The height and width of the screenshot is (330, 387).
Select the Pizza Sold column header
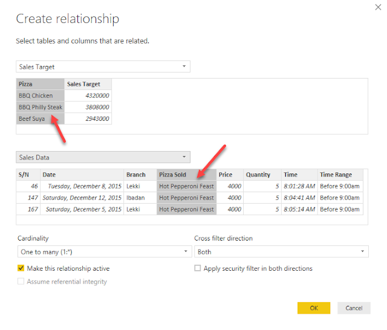(x=186, y=175)
